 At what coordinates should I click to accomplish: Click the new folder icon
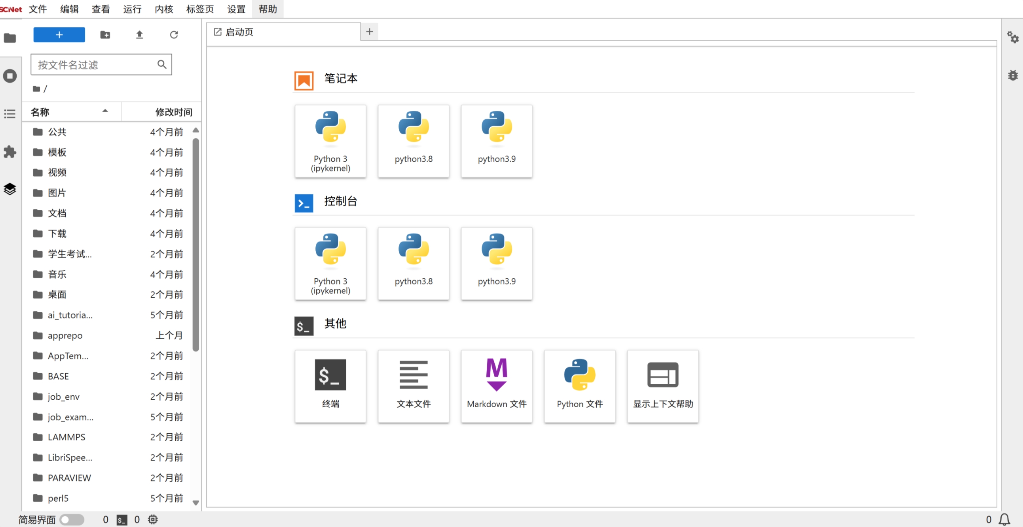pos(105,35)
